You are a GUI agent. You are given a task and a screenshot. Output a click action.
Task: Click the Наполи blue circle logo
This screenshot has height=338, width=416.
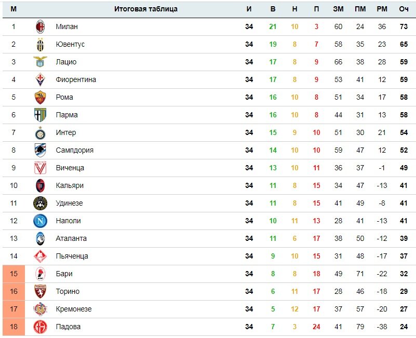(40, 221)
